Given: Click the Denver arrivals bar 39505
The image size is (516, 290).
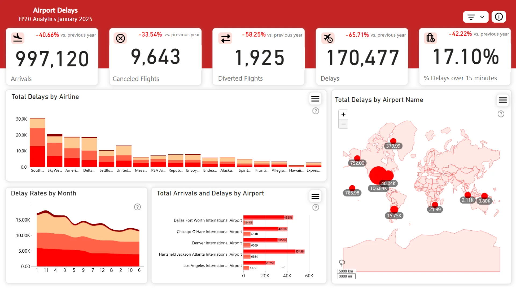Looking at the screenshot, I should point(265,240).
